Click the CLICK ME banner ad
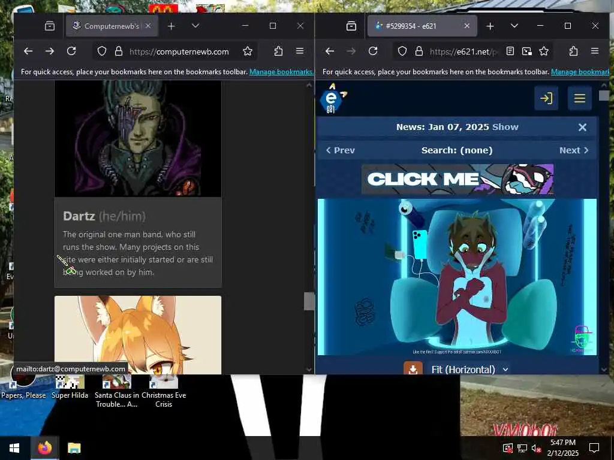The image size is (614, 460). (x=458, y=180)
